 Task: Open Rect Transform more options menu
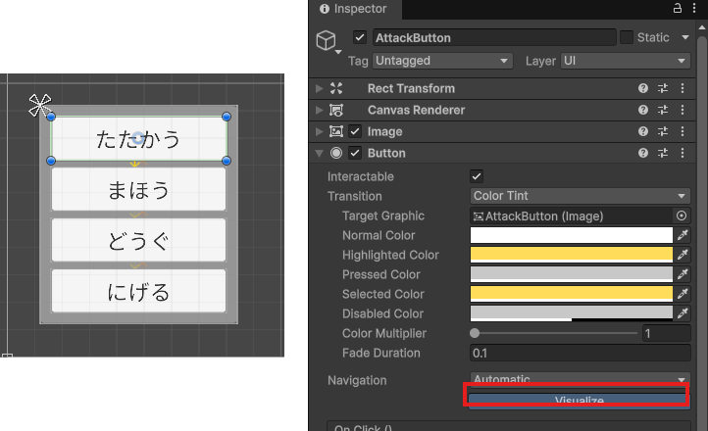pos(683,88)
